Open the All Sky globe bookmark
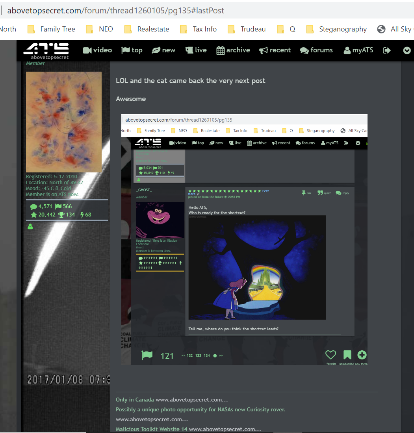Image resolution: width=414 pixels, height=433 pixels. coord(395,29)
